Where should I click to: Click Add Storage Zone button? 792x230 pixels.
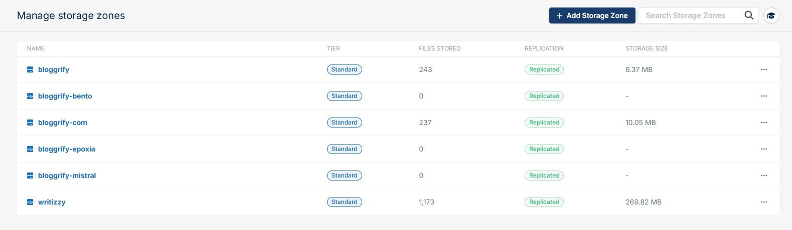592,15
